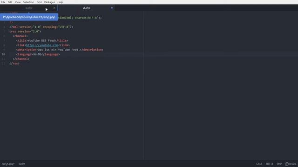Open the View menu

point(18,2)
